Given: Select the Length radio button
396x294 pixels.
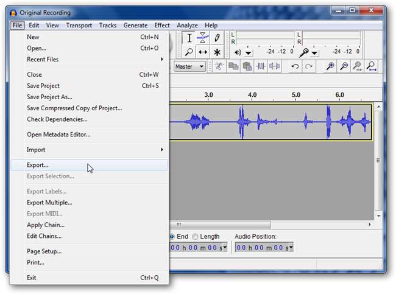Looking at the screenshot, I should 195,236.
